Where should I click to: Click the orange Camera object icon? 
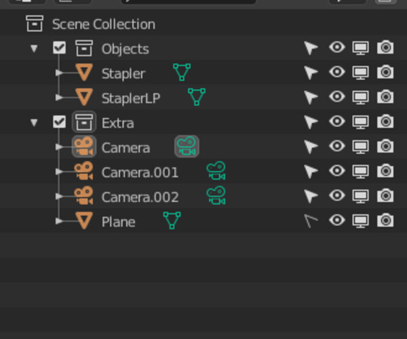point(84,146)
